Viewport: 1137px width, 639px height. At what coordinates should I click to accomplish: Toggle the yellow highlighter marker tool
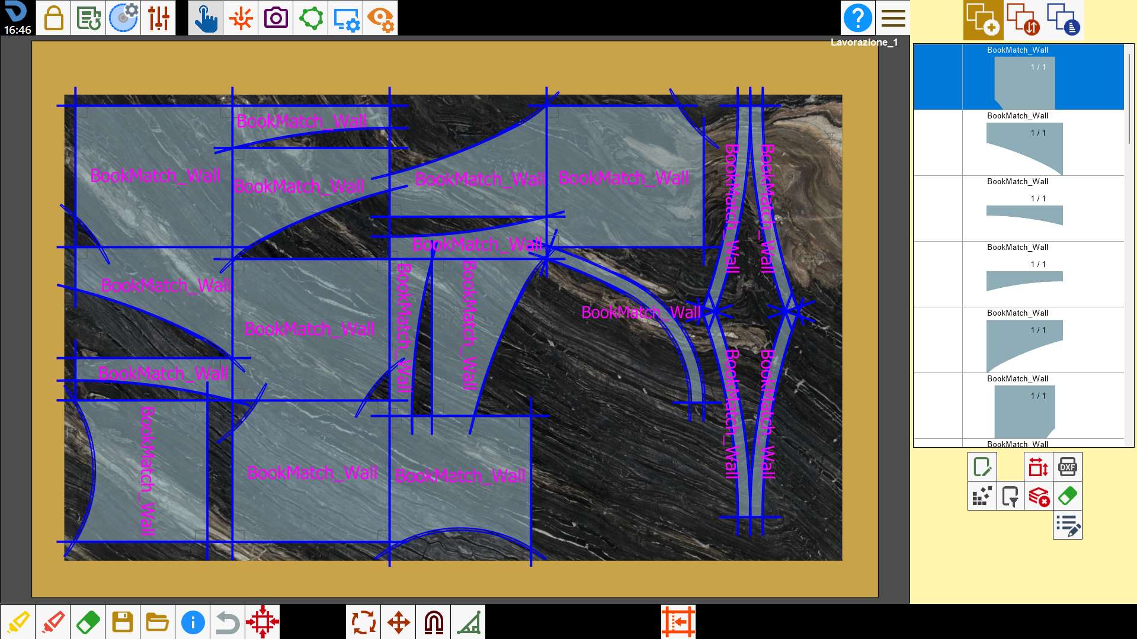(x=18, y=622)
